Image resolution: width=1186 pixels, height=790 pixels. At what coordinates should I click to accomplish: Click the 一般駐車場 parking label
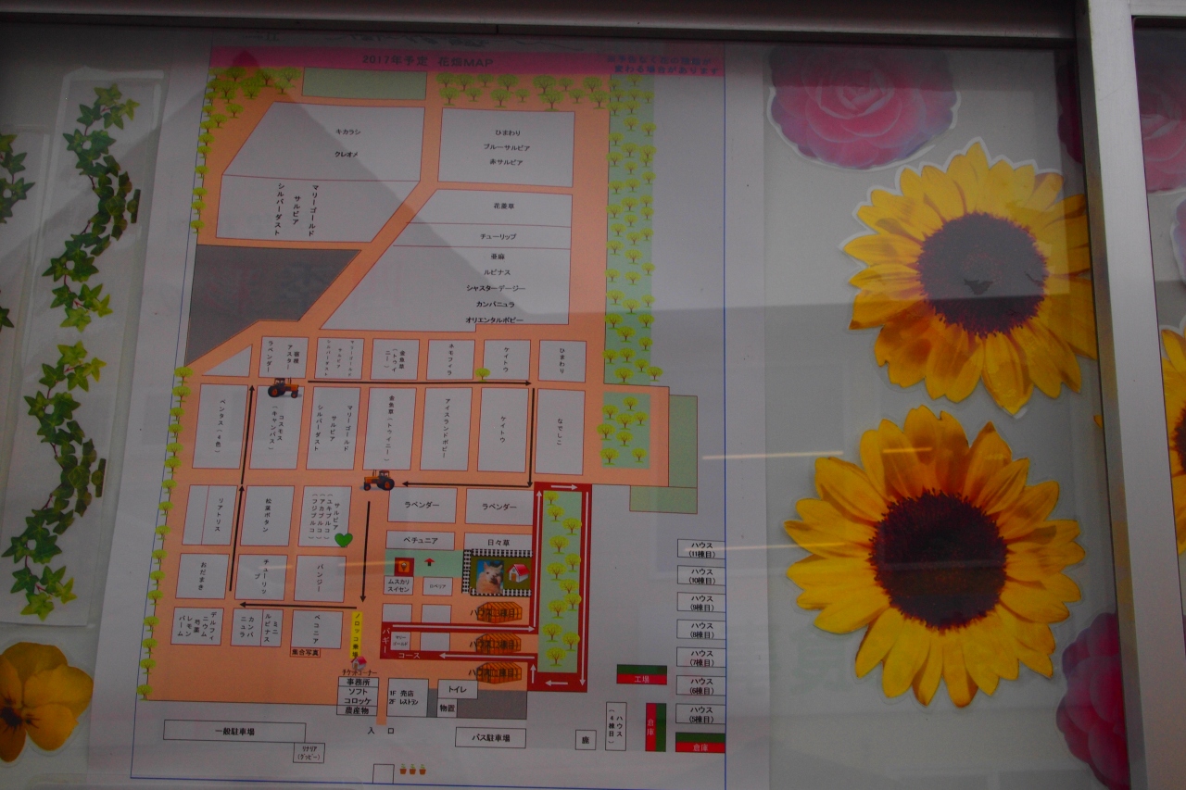coord(233,732)
